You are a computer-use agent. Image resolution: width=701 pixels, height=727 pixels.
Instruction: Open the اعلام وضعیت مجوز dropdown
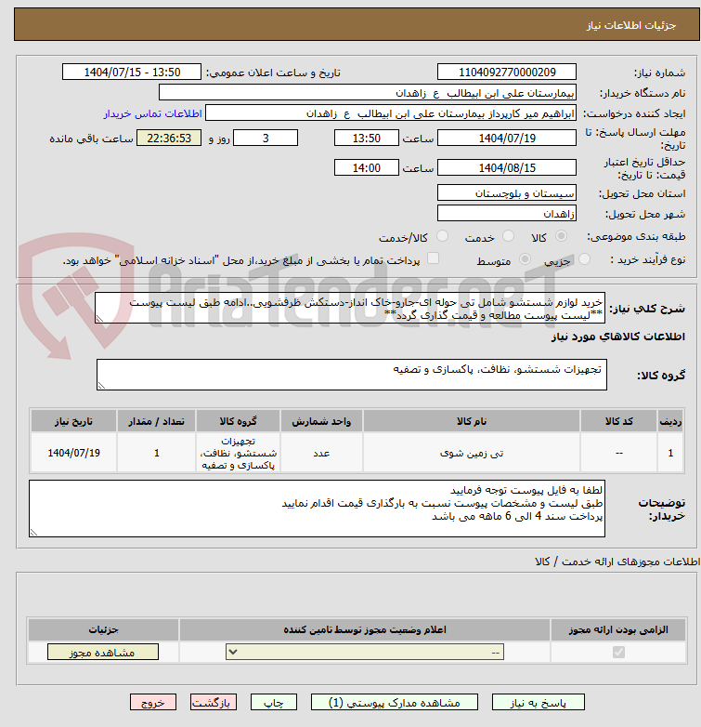point(365,652)
